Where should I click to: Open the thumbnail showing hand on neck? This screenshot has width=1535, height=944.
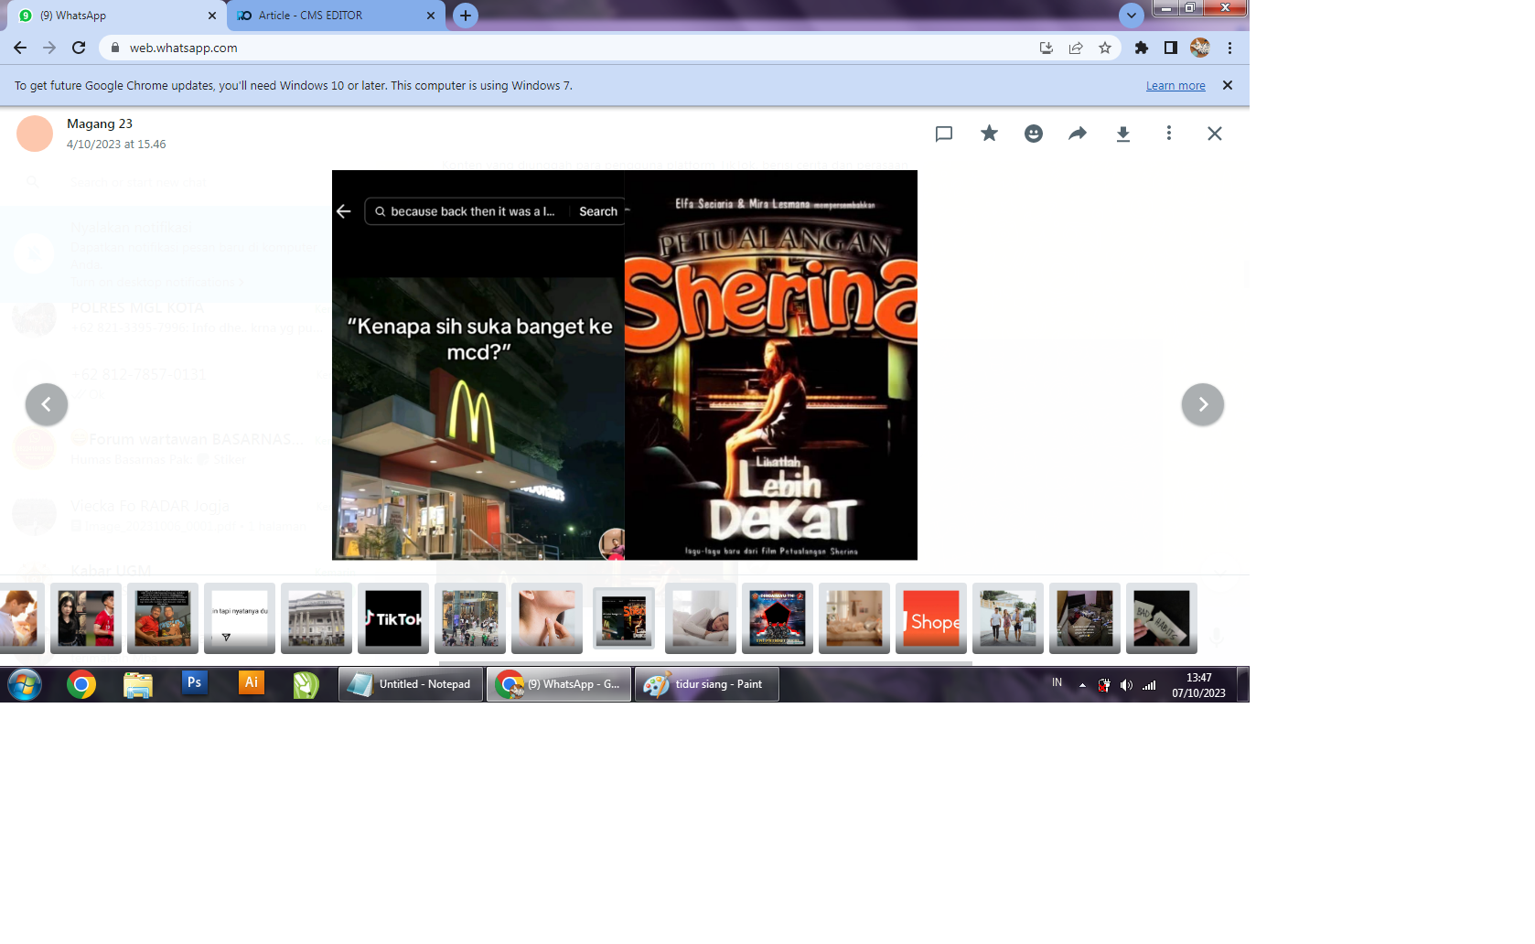click(547, 618)
